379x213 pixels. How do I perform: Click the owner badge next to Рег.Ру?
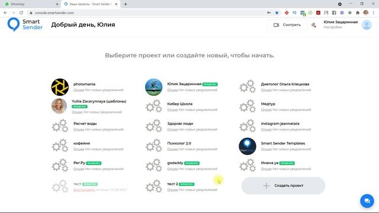pyautogui.click(x=94, y=163)
